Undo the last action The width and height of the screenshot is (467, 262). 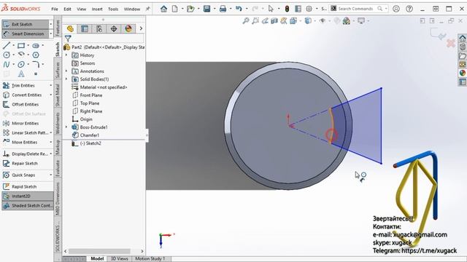[239, 9]
